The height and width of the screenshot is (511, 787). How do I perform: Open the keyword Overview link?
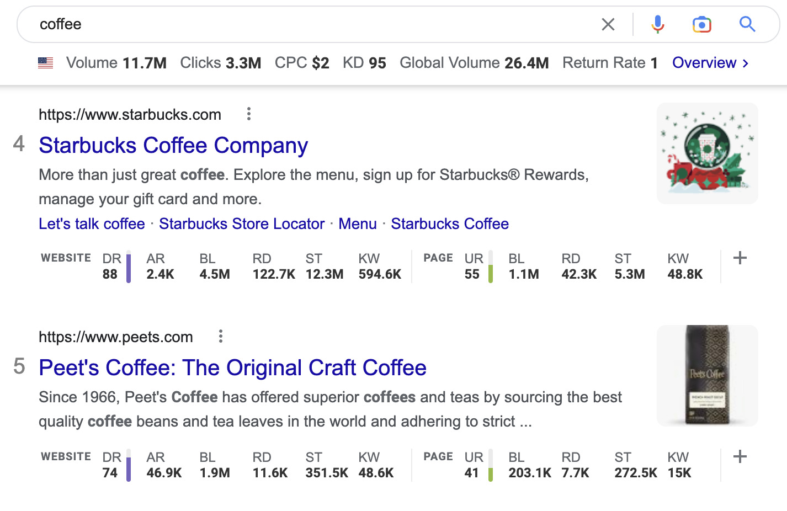[705, 62]
